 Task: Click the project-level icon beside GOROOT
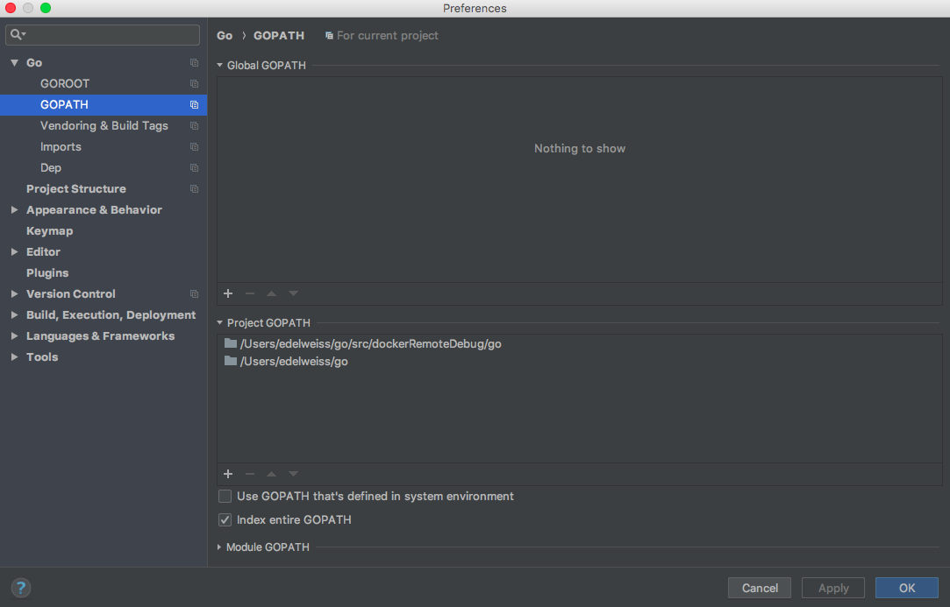tap(194, 83)
